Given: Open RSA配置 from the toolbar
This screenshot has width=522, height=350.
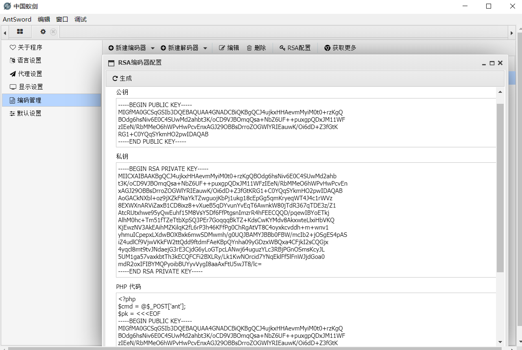Looking at the screenshot, I should 295,48.
